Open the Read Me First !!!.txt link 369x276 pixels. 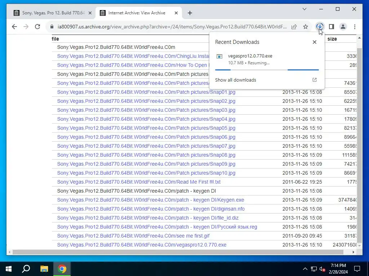(x=139, y=182)
